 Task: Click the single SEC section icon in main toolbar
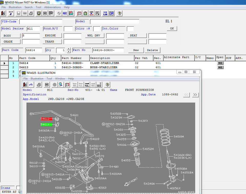(45, 13)
